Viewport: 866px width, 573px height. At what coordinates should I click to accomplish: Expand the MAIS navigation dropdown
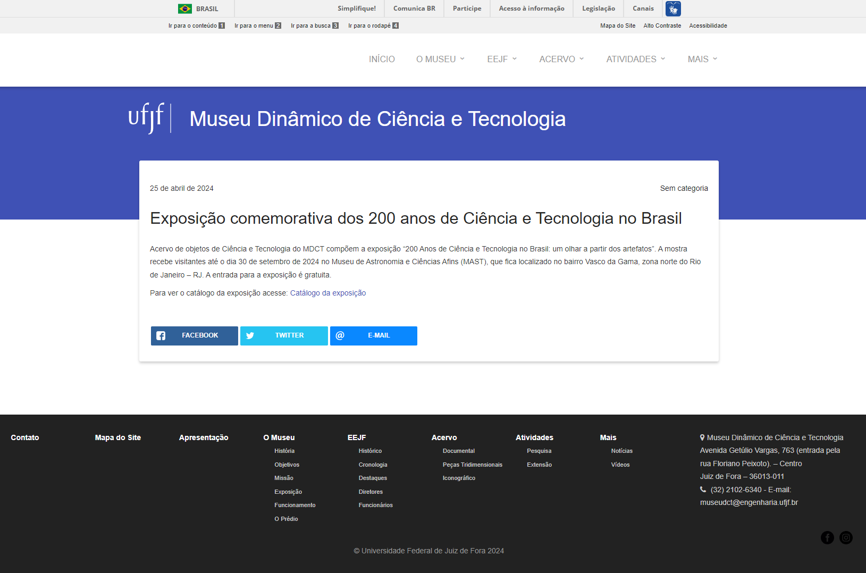pos(703,59)
